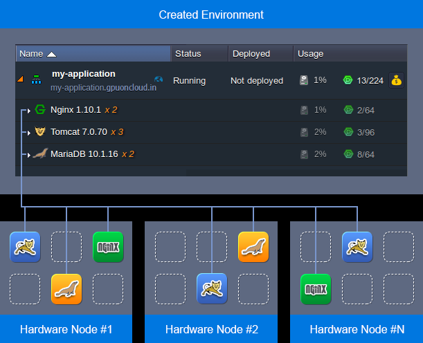Click the Deployed column header
The image size is (423, 343).
(251, 53)
